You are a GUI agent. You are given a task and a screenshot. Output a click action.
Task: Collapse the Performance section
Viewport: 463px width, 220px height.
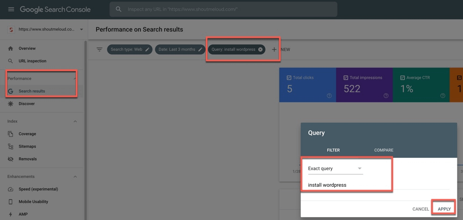[75, 78]
